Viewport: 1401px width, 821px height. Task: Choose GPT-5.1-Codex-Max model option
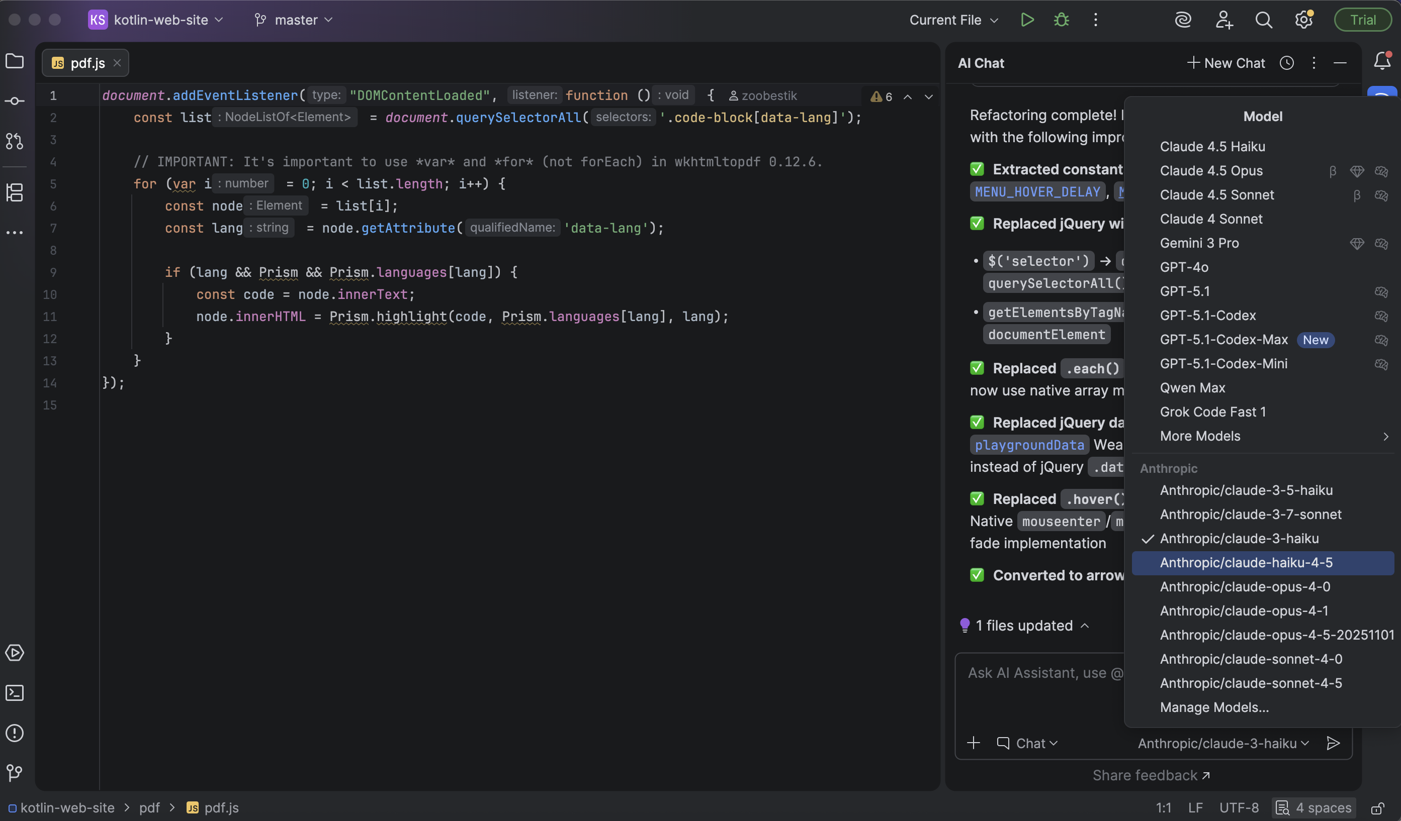[x=1223, y=339]
